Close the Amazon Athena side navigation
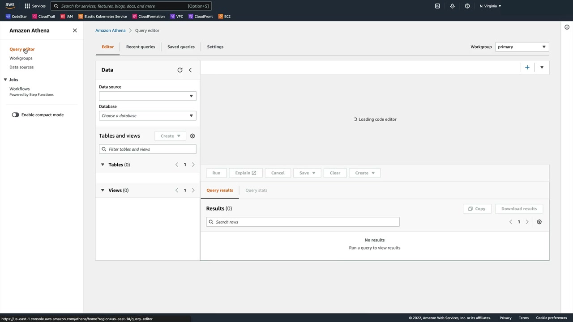Viewport: 573px width, 322px height. 75,30
